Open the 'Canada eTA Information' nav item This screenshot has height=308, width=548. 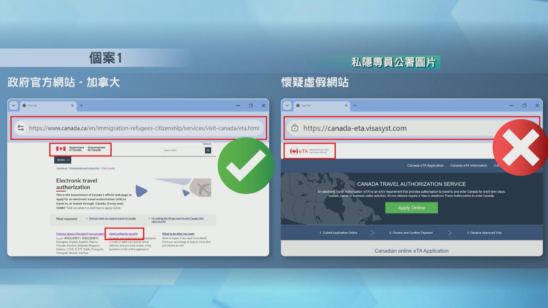(469, 165)
